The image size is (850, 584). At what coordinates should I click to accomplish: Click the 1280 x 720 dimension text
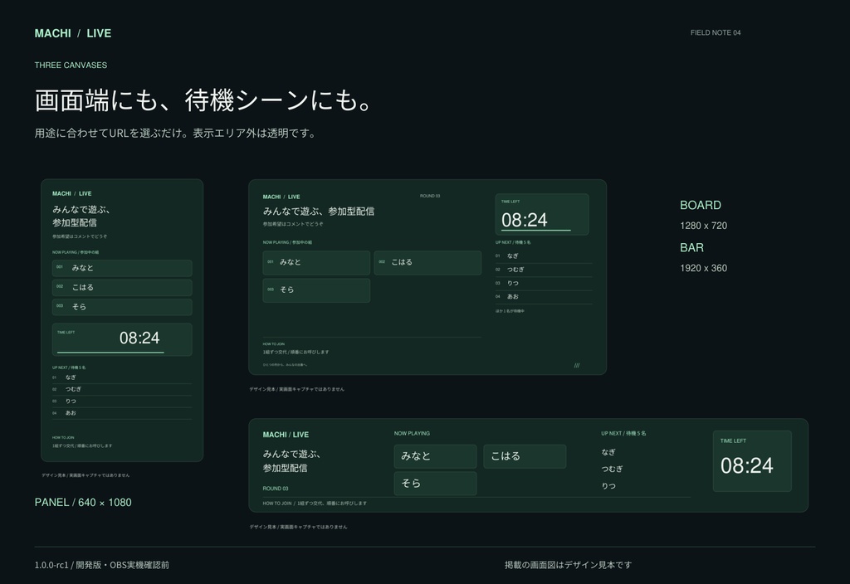704,226
